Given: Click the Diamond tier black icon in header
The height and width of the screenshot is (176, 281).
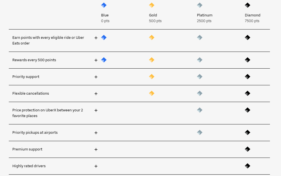Looking at the screenshot, I should click(x=248, y=5).
